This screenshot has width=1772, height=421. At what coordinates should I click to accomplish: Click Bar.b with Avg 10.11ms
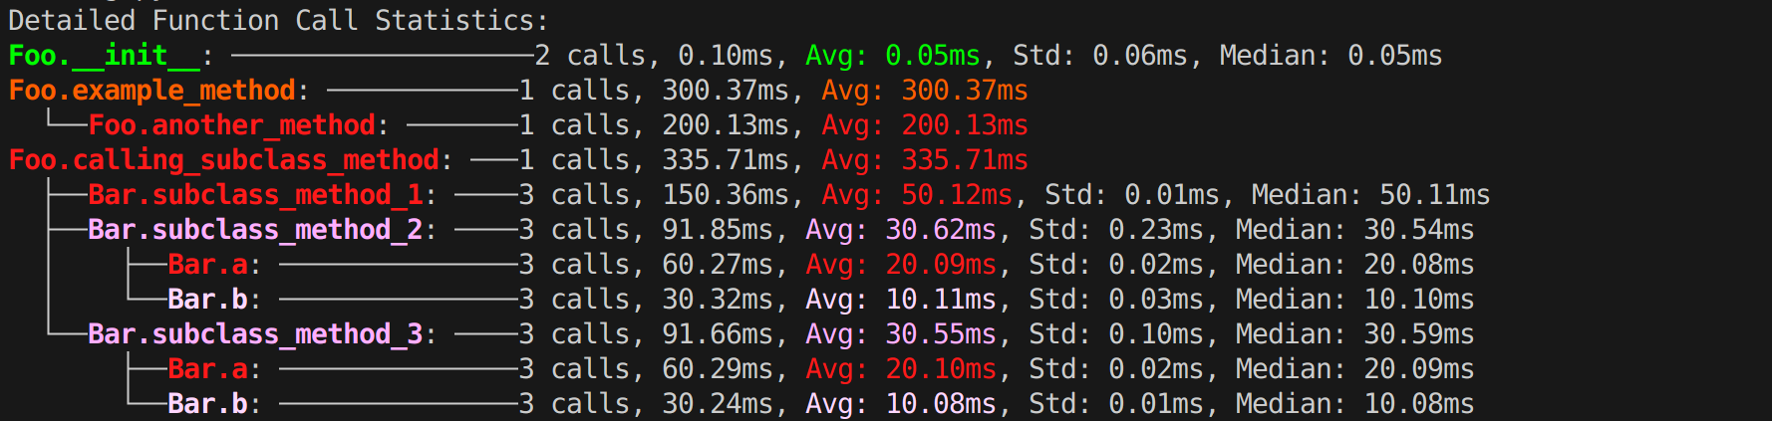208,300
